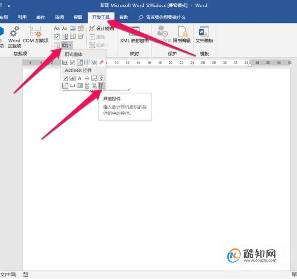
Task: Insert a plain text content control
Action: coord(64,28)
